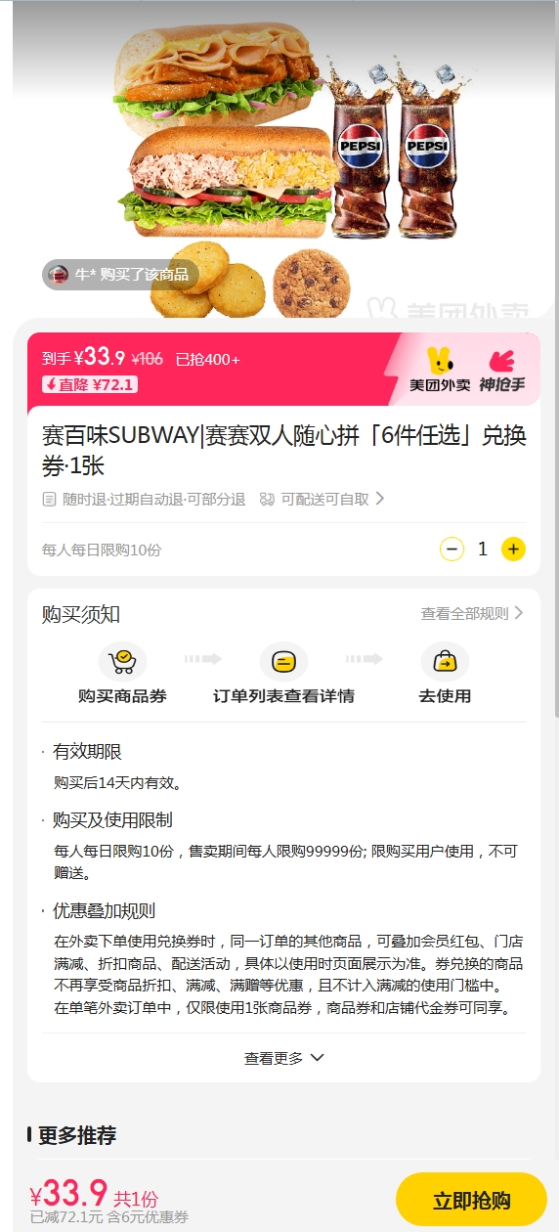559x1232 pixels.
Task: Open 查看全部规则 full rules page
Action: tap(473, 614)
